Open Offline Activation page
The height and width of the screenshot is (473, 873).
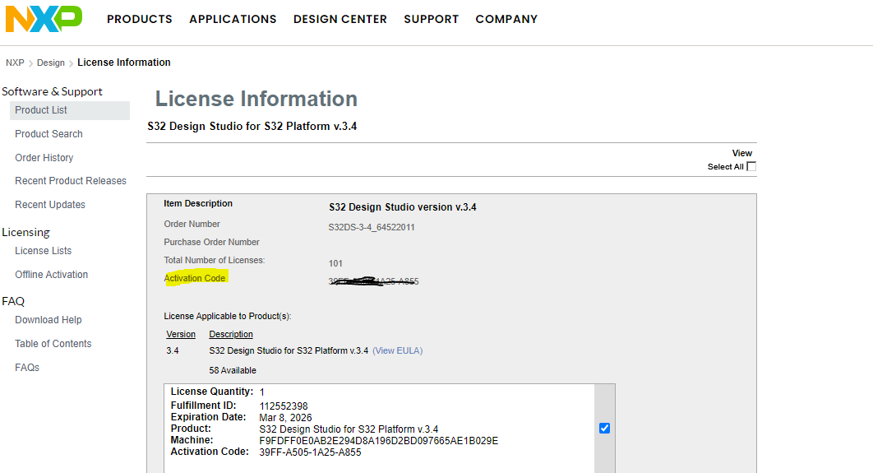tap(52, 275)
